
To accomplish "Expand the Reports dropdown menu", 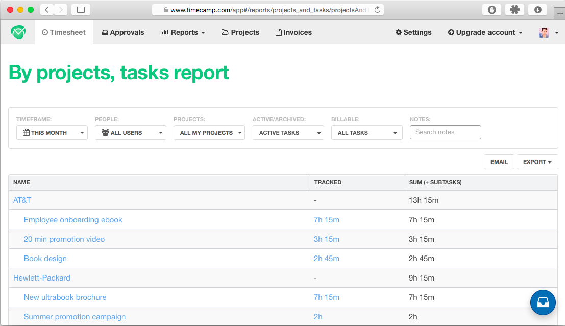I will tap(183, 32).
